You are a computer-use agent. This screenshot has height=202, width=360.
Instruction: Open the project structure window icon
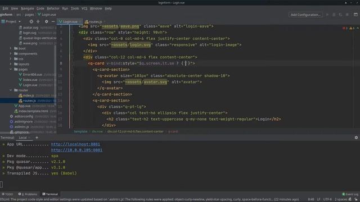(355, 15)
